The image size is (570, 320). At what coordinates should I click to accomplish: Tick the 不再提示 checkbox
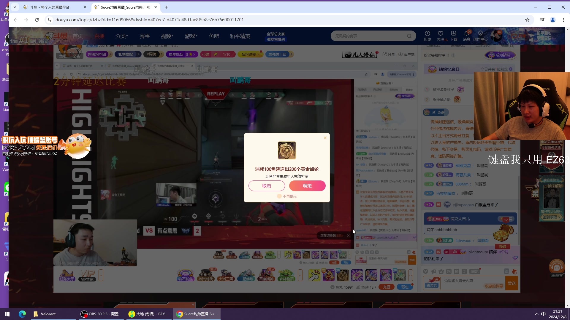[279, 196]
